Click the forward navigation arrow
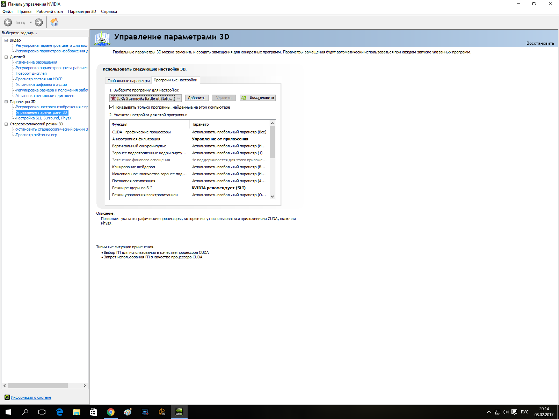Screen dimensions: 559x419 coord(39,22)
